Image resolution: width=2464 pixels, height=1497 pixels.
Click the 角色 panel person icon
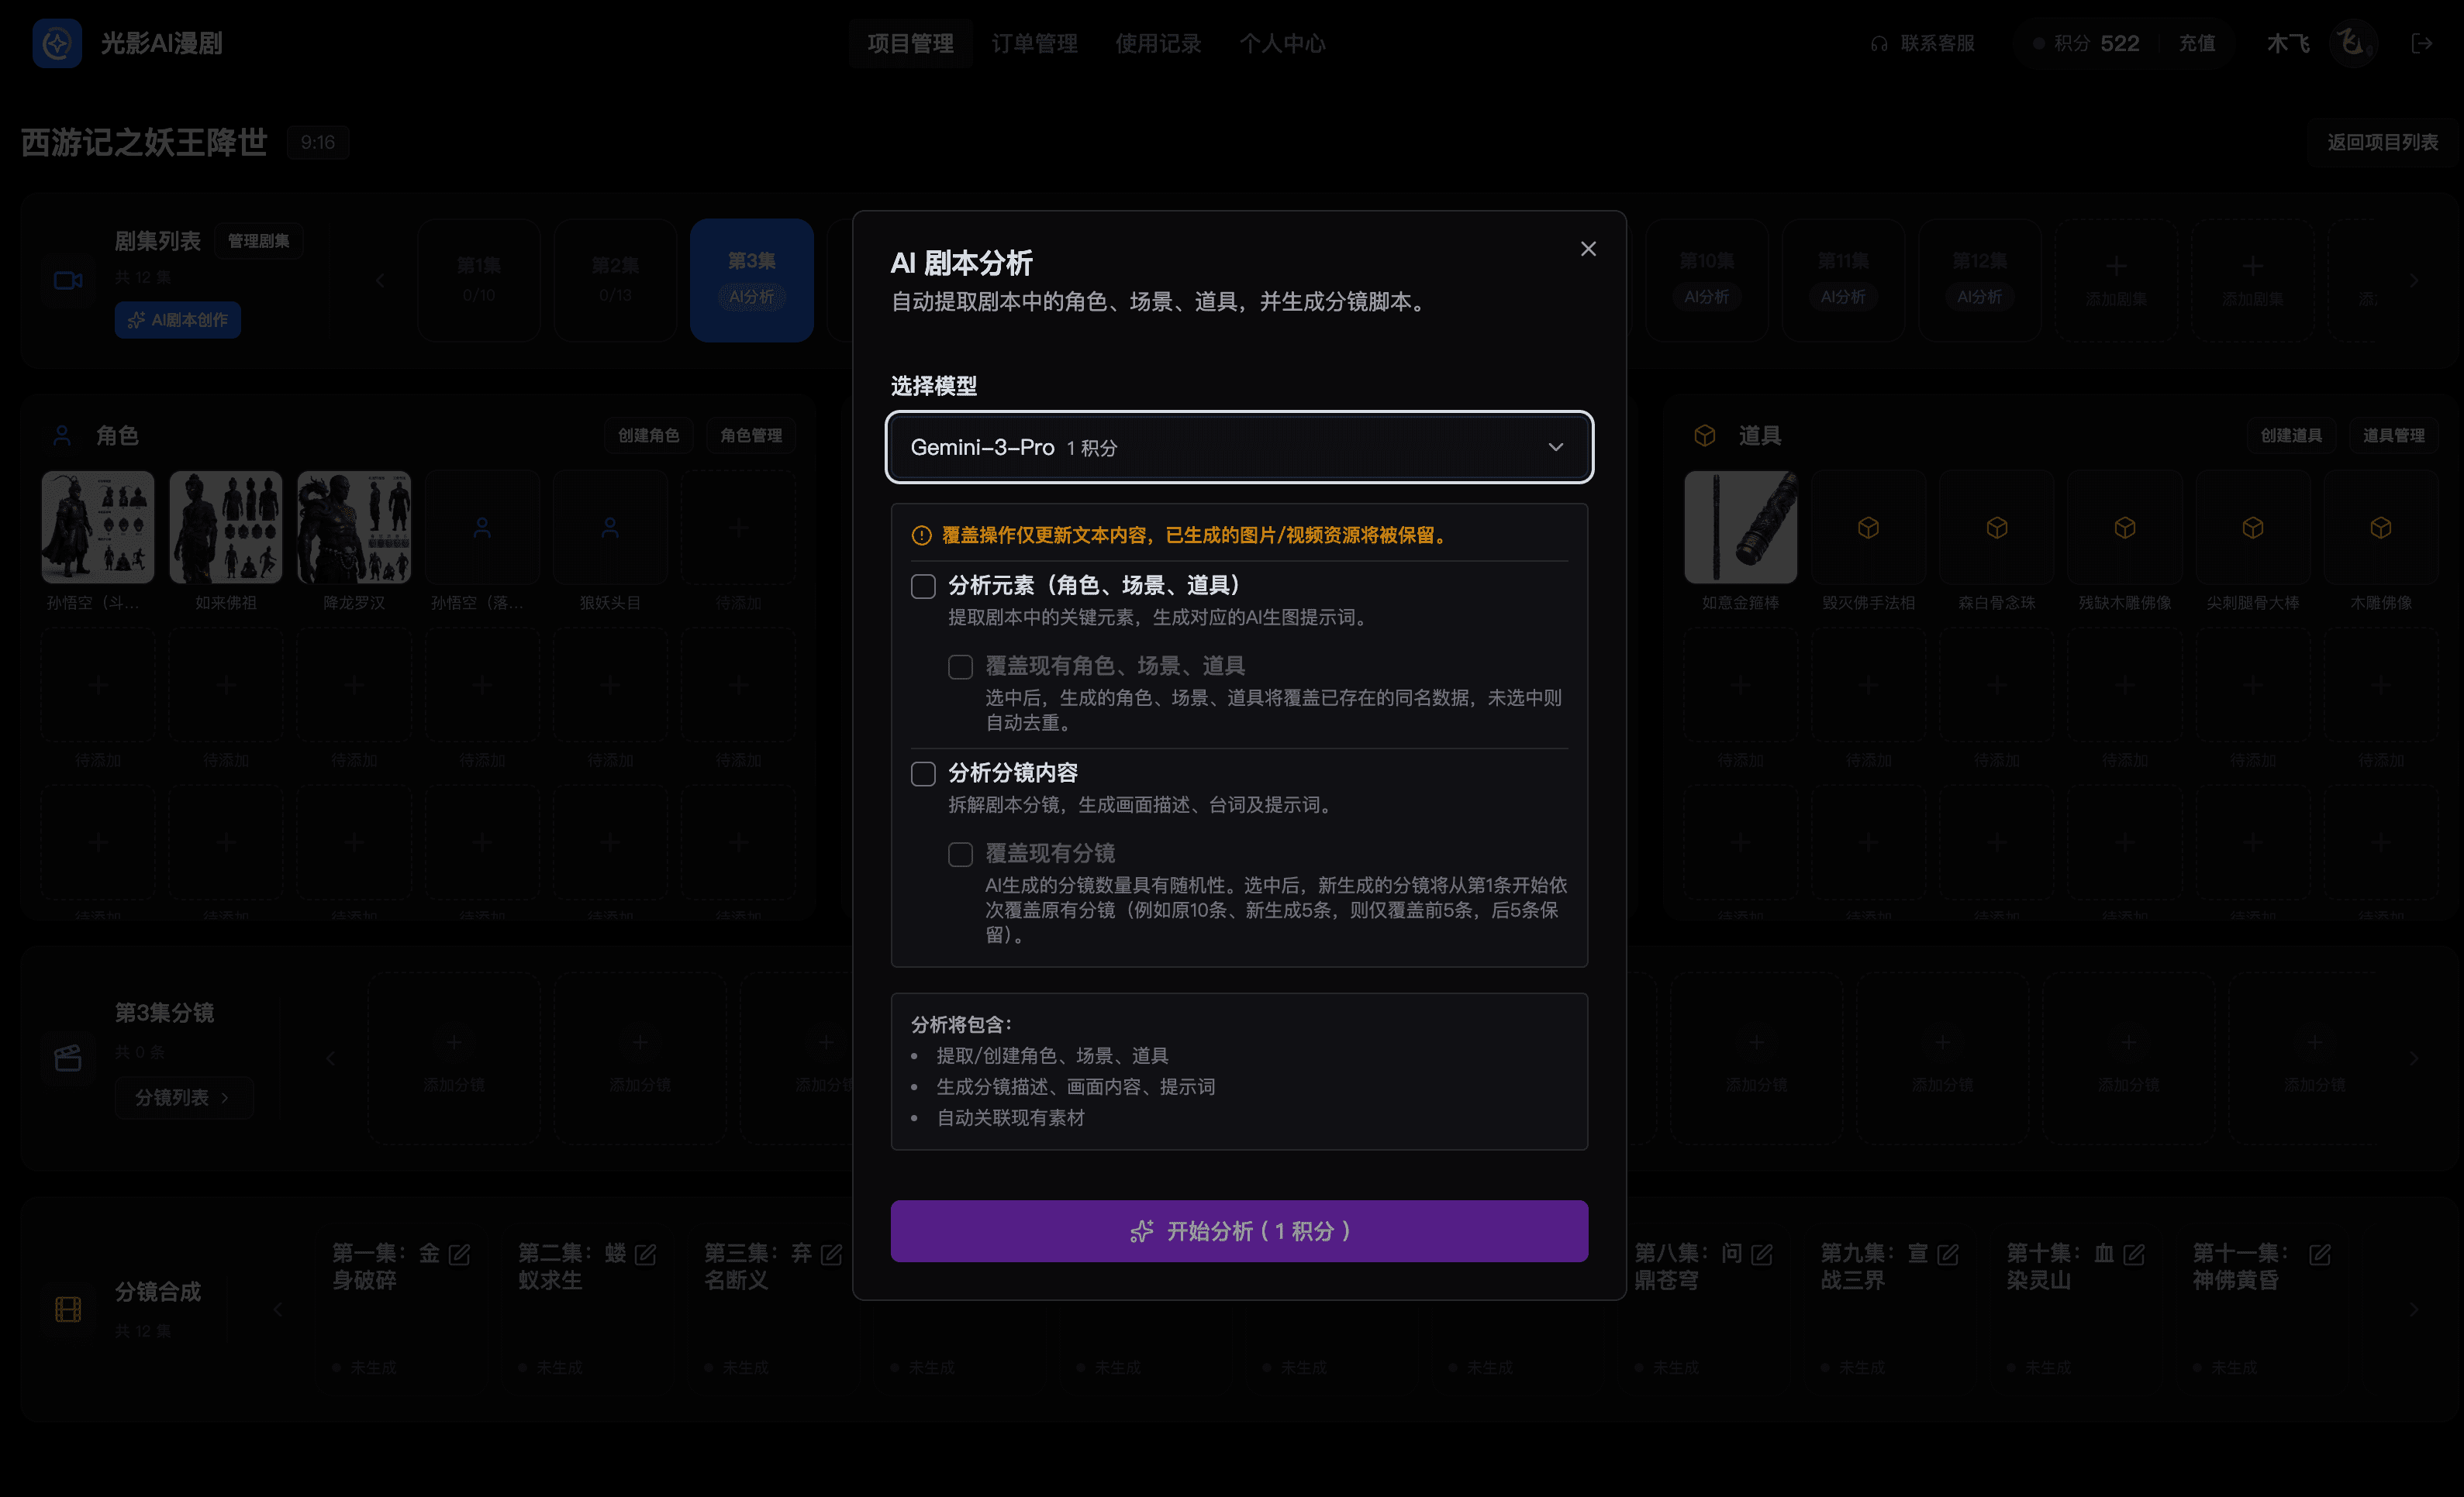62,435
